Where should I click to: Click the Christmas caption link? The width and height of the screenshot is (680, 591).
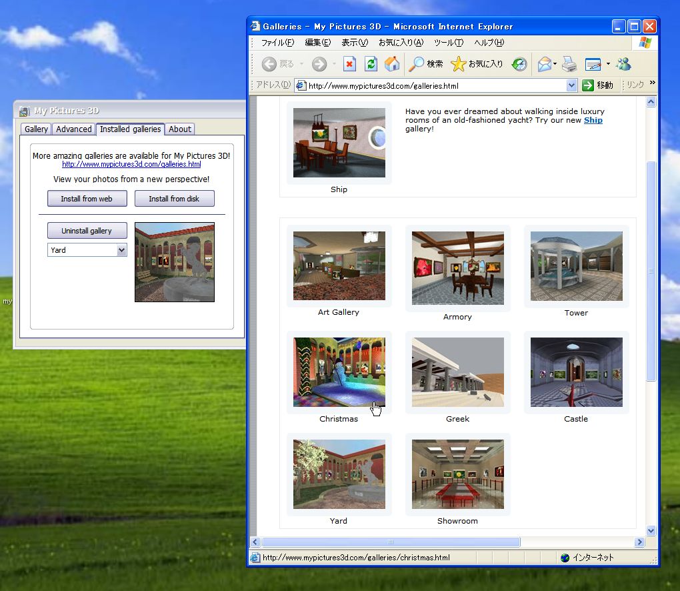tap(339, 419)
